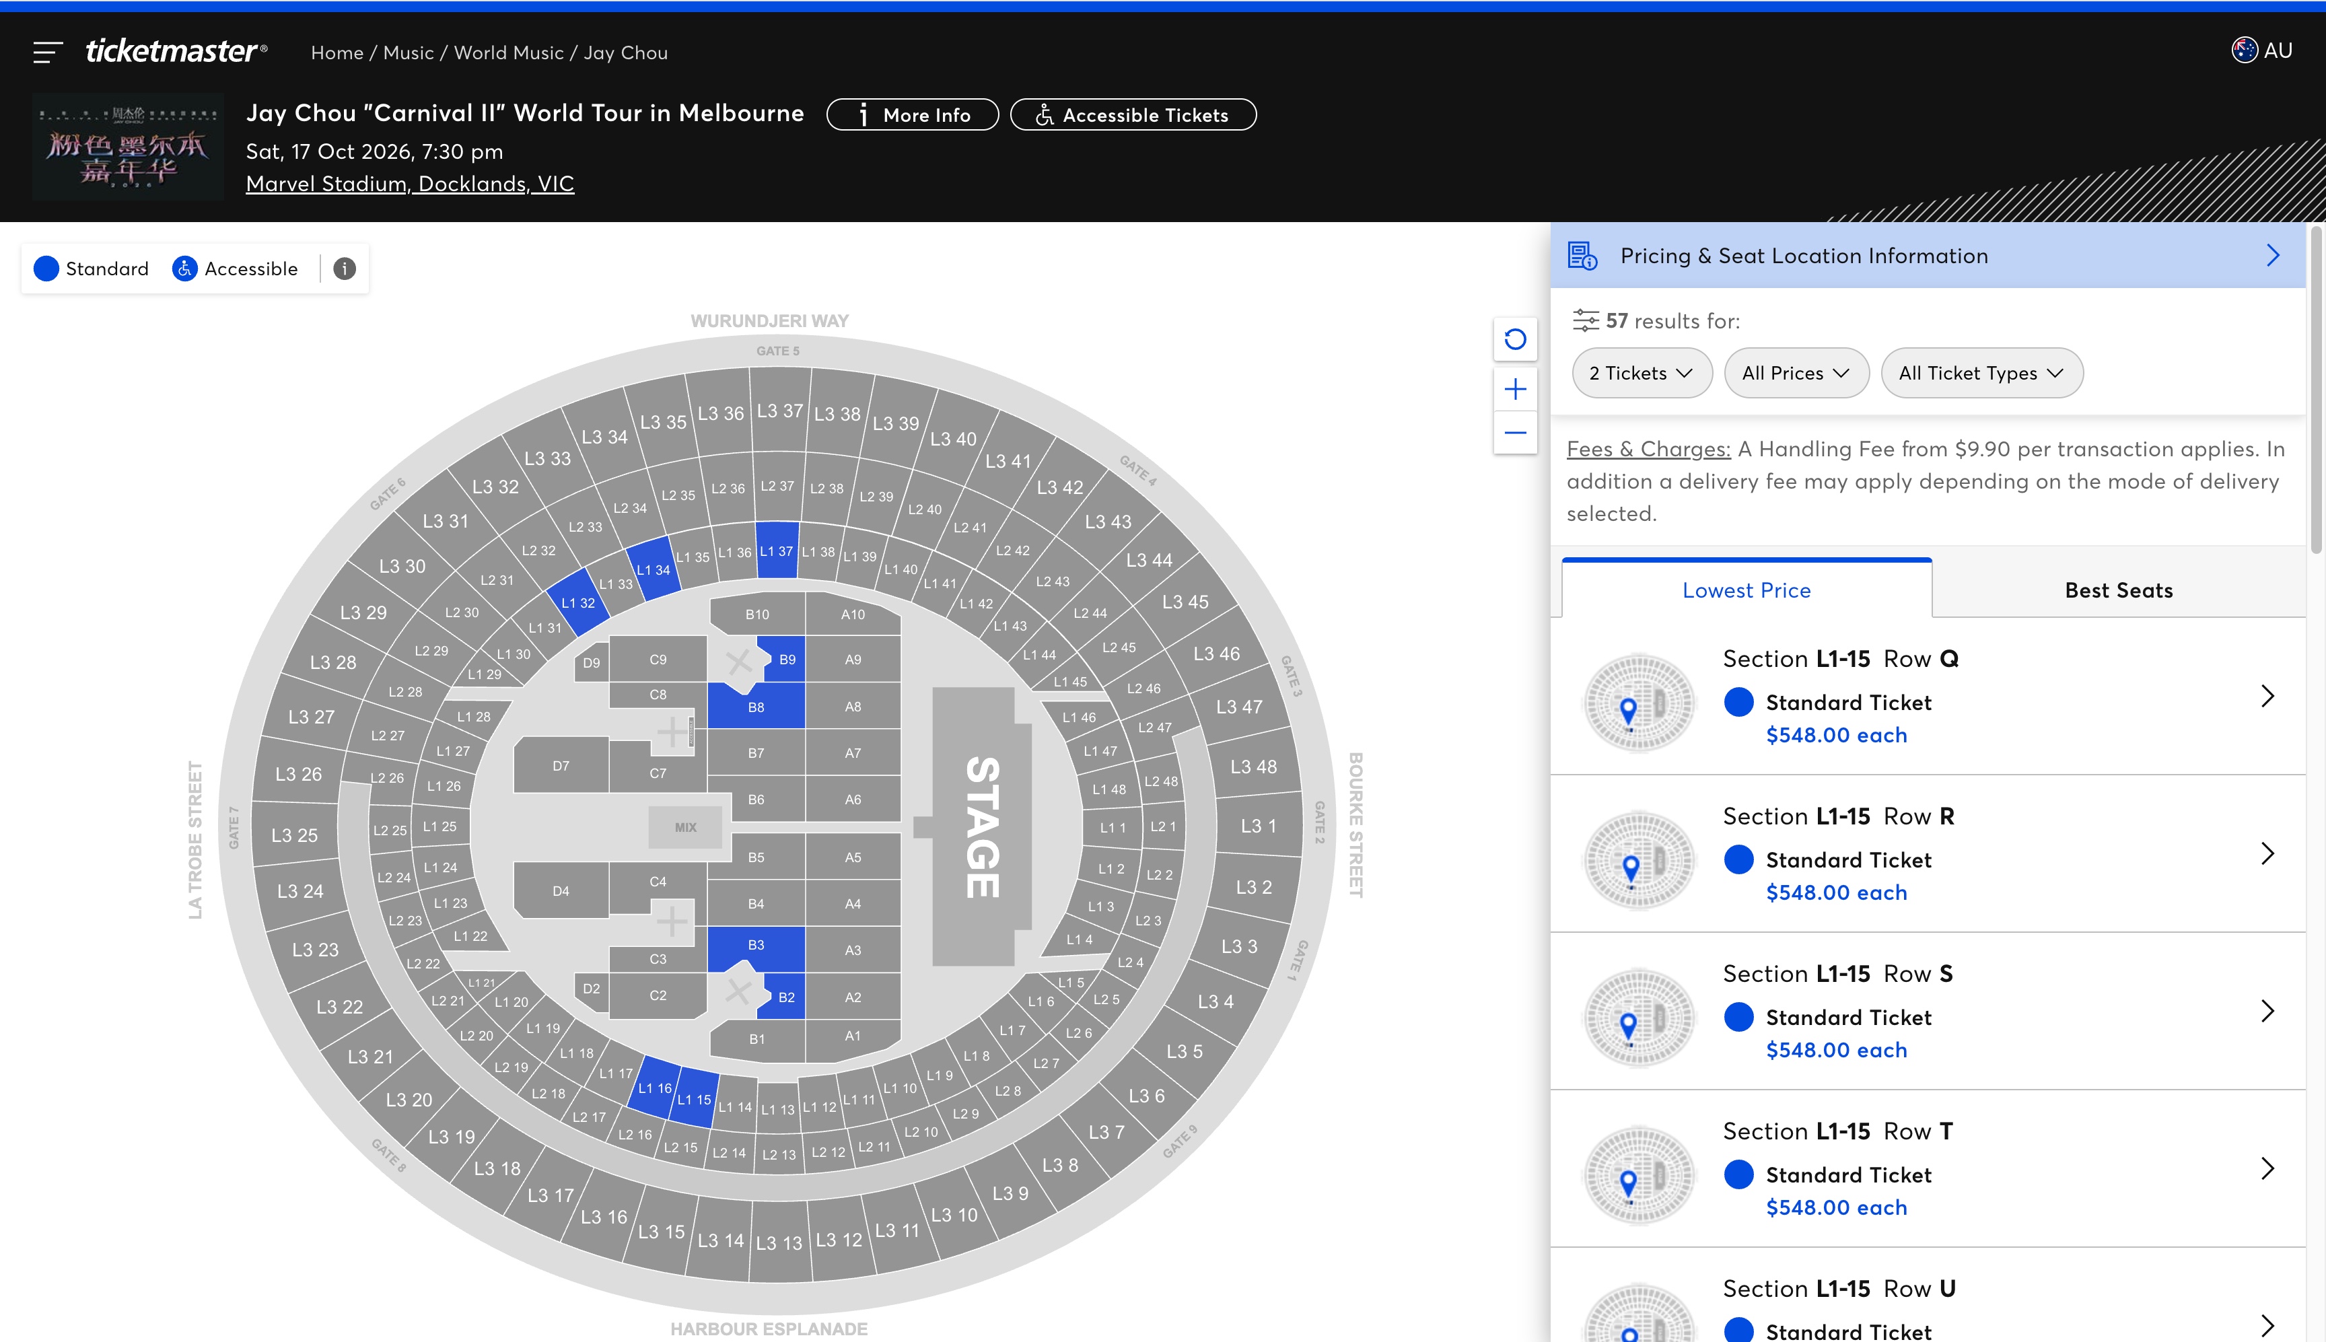This screenshot has width=2326, height=1342.
Task: Open the Marvel Stadium, Docklands, VIC link
Action: [x=410, y=184]
